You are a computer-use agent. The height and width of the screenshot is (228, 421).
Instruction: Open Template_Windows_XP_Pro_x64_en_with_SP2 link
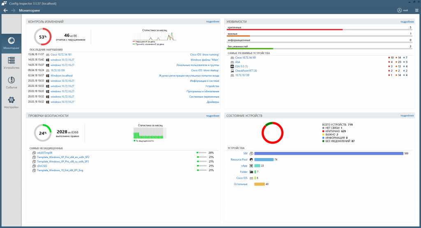(x=63, y=157)
